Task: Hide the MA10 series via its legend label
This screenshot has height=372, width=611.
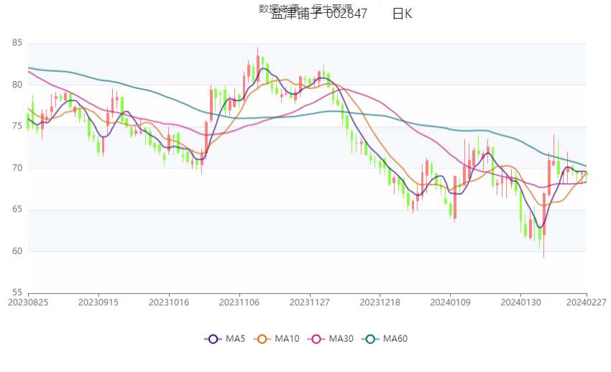Action: 287,339
